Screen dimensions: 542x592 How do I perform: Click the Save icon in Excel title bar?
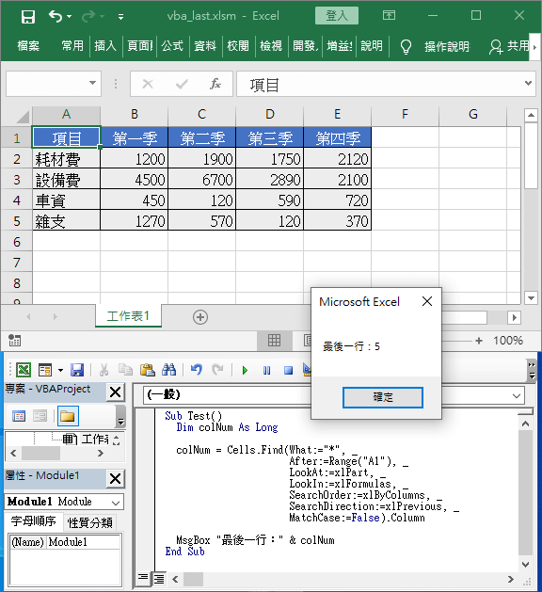click(x=28, y=16)
